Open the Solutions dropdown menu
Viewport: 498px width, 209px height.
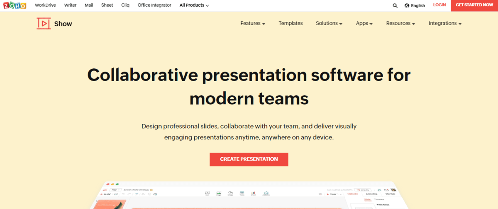pyautogui.click(x=329, y=24)
